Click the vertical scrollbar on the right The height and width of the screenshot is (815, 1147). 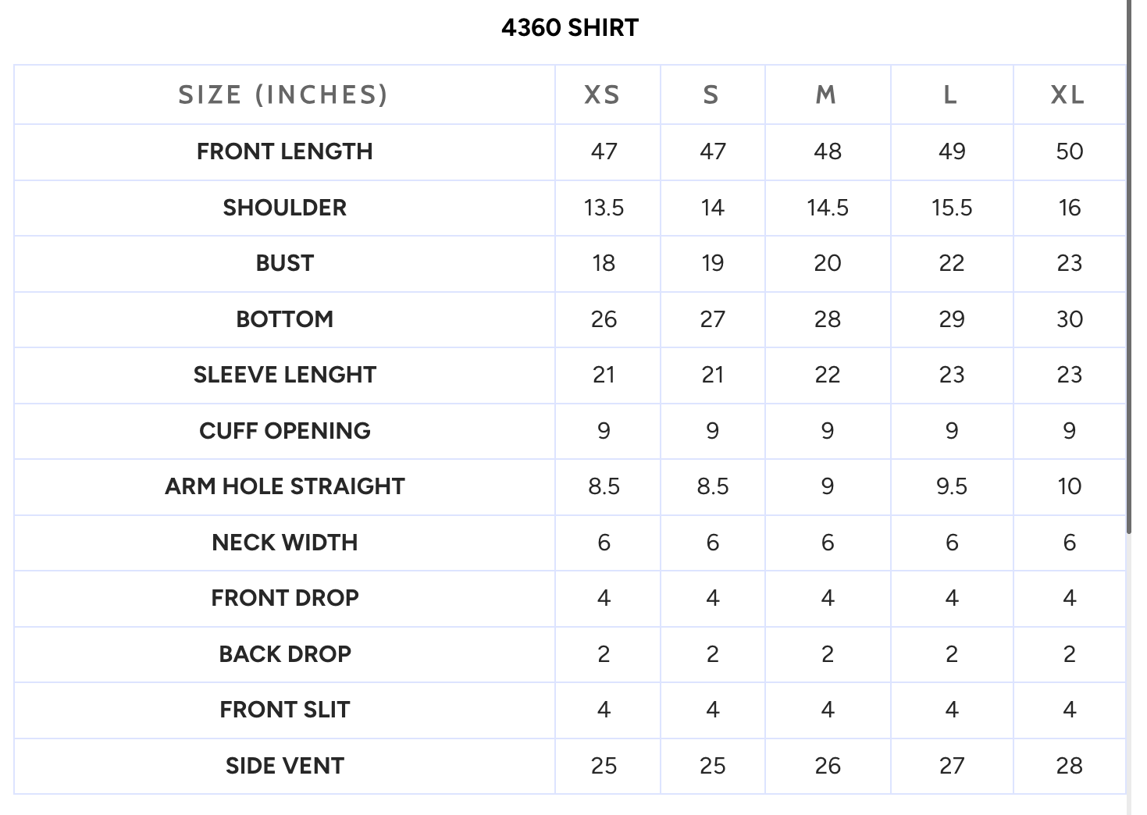pyautogui.click(x=1128, y=265)
